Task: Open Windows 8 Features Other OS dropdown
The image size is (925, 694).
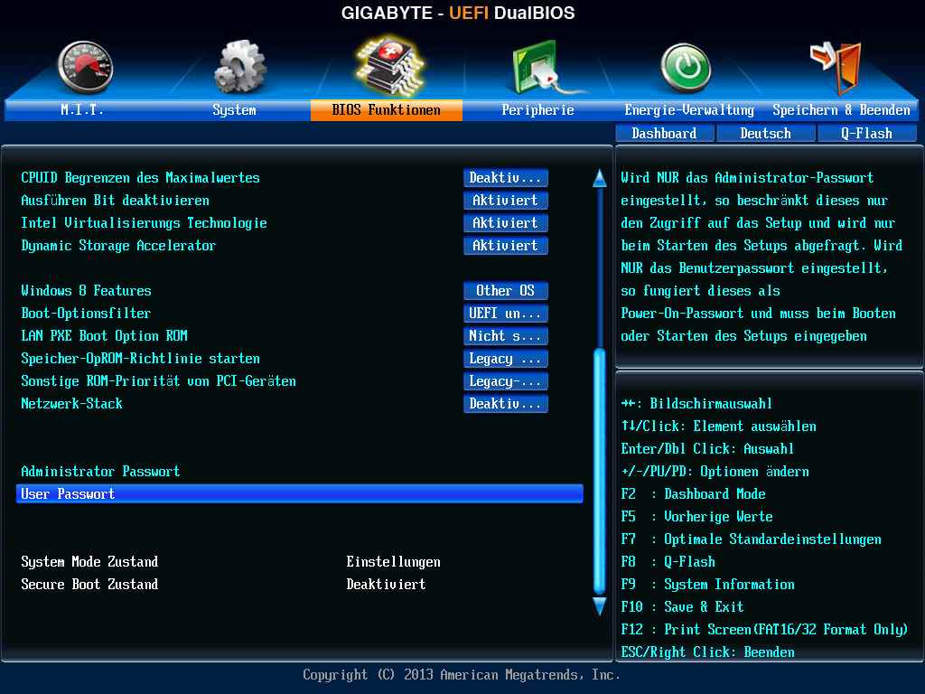Action: 506,290
